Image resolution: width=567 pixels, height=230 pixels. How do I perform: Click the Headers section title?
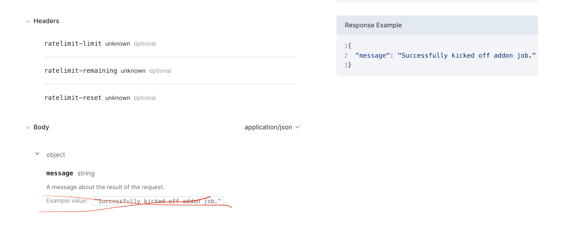coord(46,21)
